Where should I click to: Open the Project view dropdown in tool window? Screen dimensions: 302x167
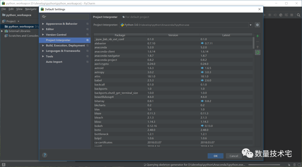(18, 21)
